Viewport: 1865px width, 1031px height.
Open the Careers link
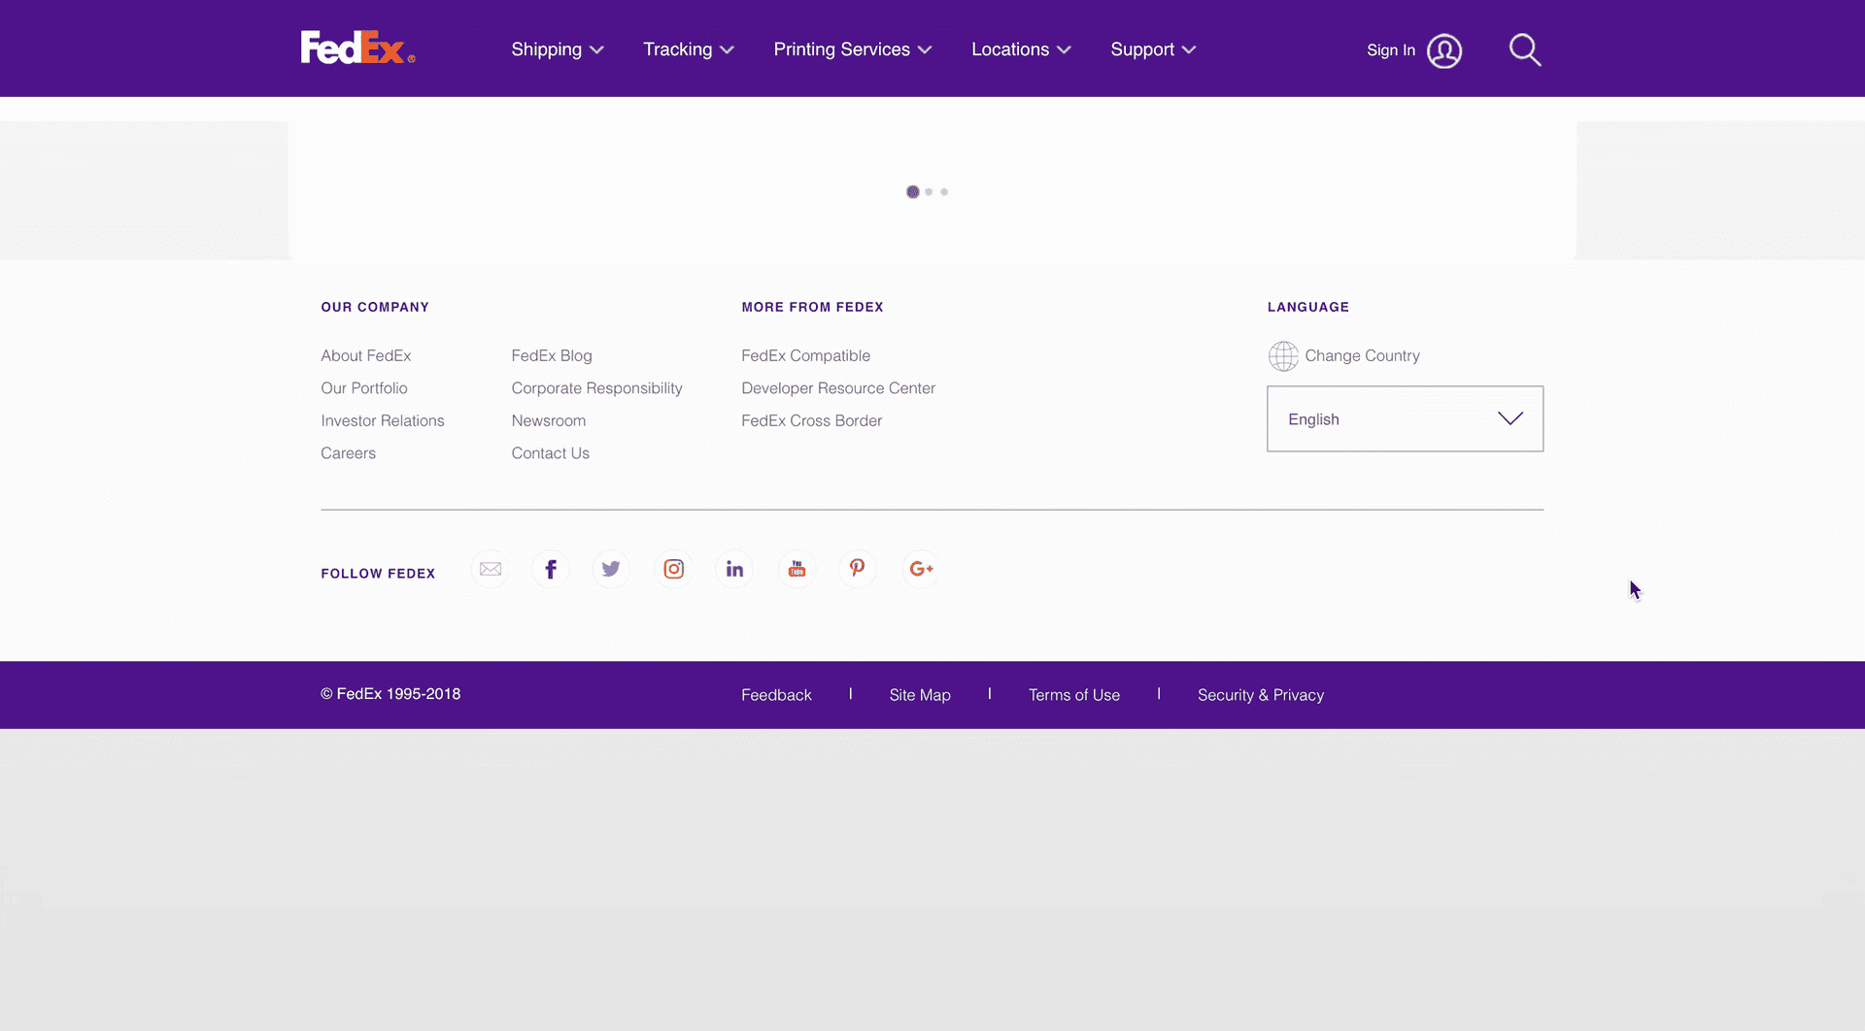(349, 453)
